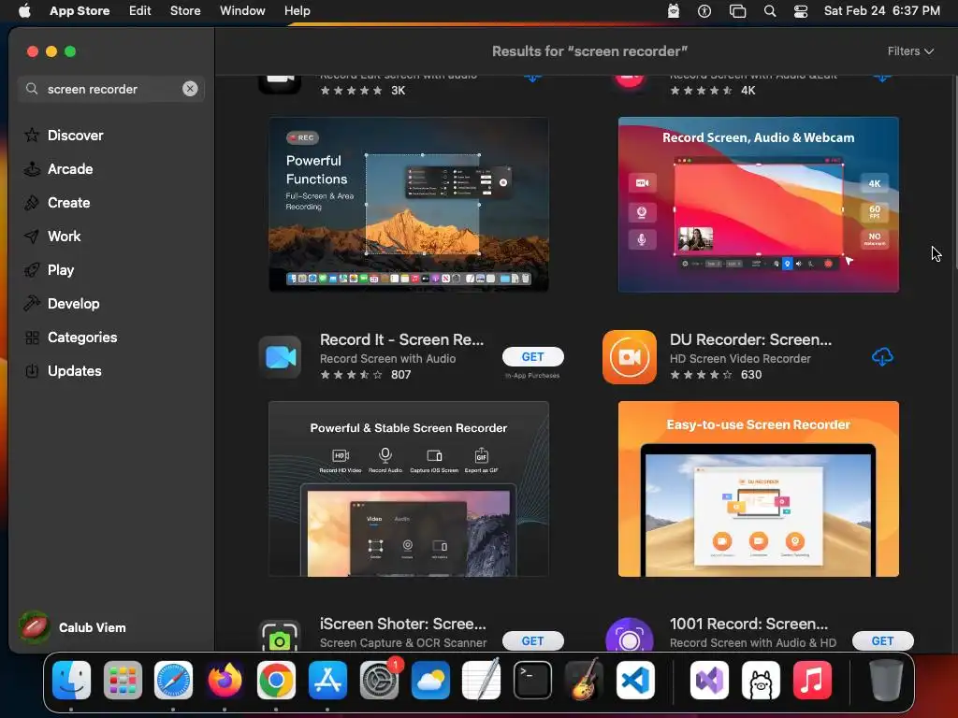
Task: Click Record Screen with Audio subtitle
Action: click(x=387, y=358)
